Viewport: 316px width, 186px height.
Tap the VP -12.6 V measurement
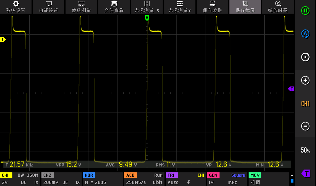click(219, 164)
